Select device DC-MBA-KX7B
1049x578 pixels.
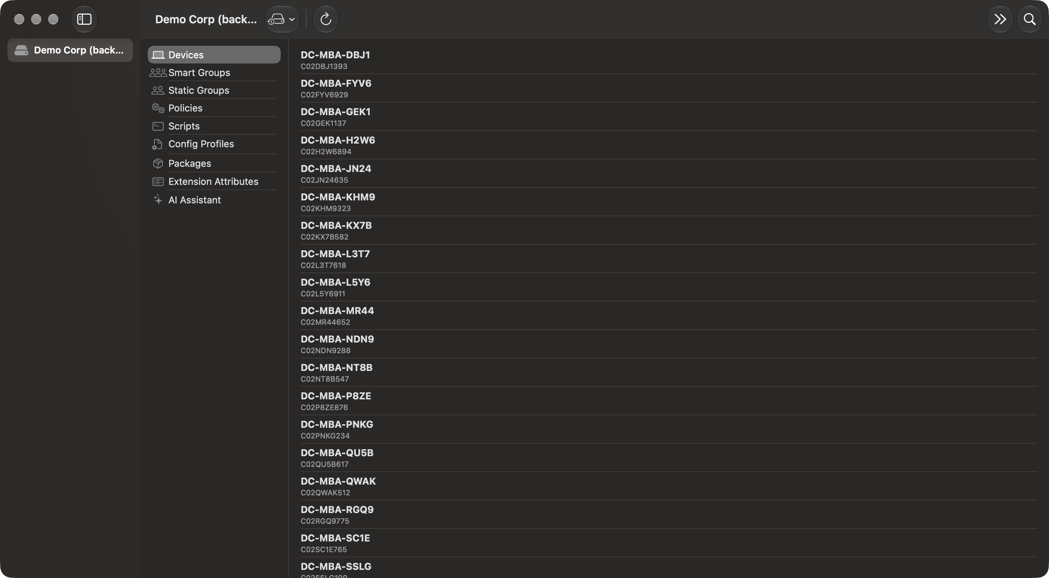669,230
